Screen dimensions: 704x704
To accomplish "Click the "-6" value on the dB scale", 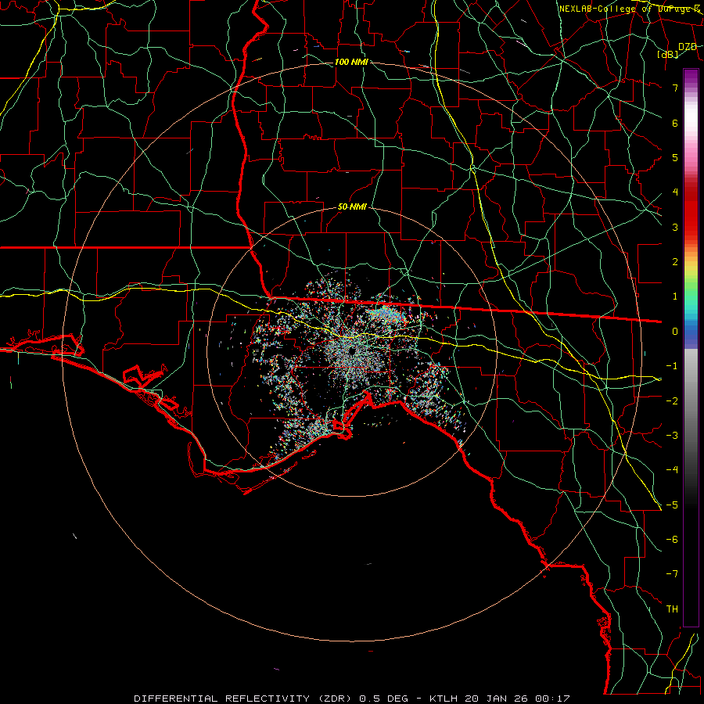I will coord(672,540).
